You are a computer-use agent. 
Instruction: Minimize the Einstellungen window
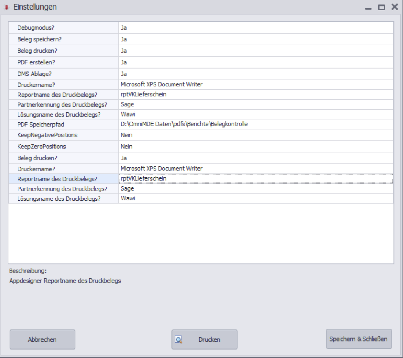[x=368, y=8]
